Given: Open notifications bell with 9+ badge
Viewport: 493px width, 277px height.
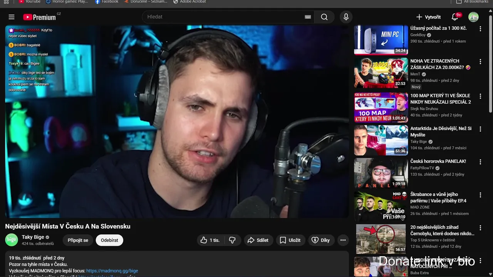Looking at the screenshot, I should pyautogui.click(x=456, y=17).
